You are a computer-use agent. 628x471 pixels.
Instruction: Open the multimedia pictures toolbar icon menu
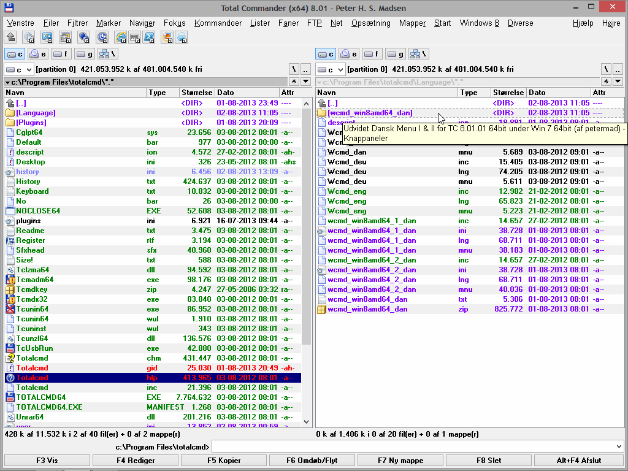(x=167, y=37)
